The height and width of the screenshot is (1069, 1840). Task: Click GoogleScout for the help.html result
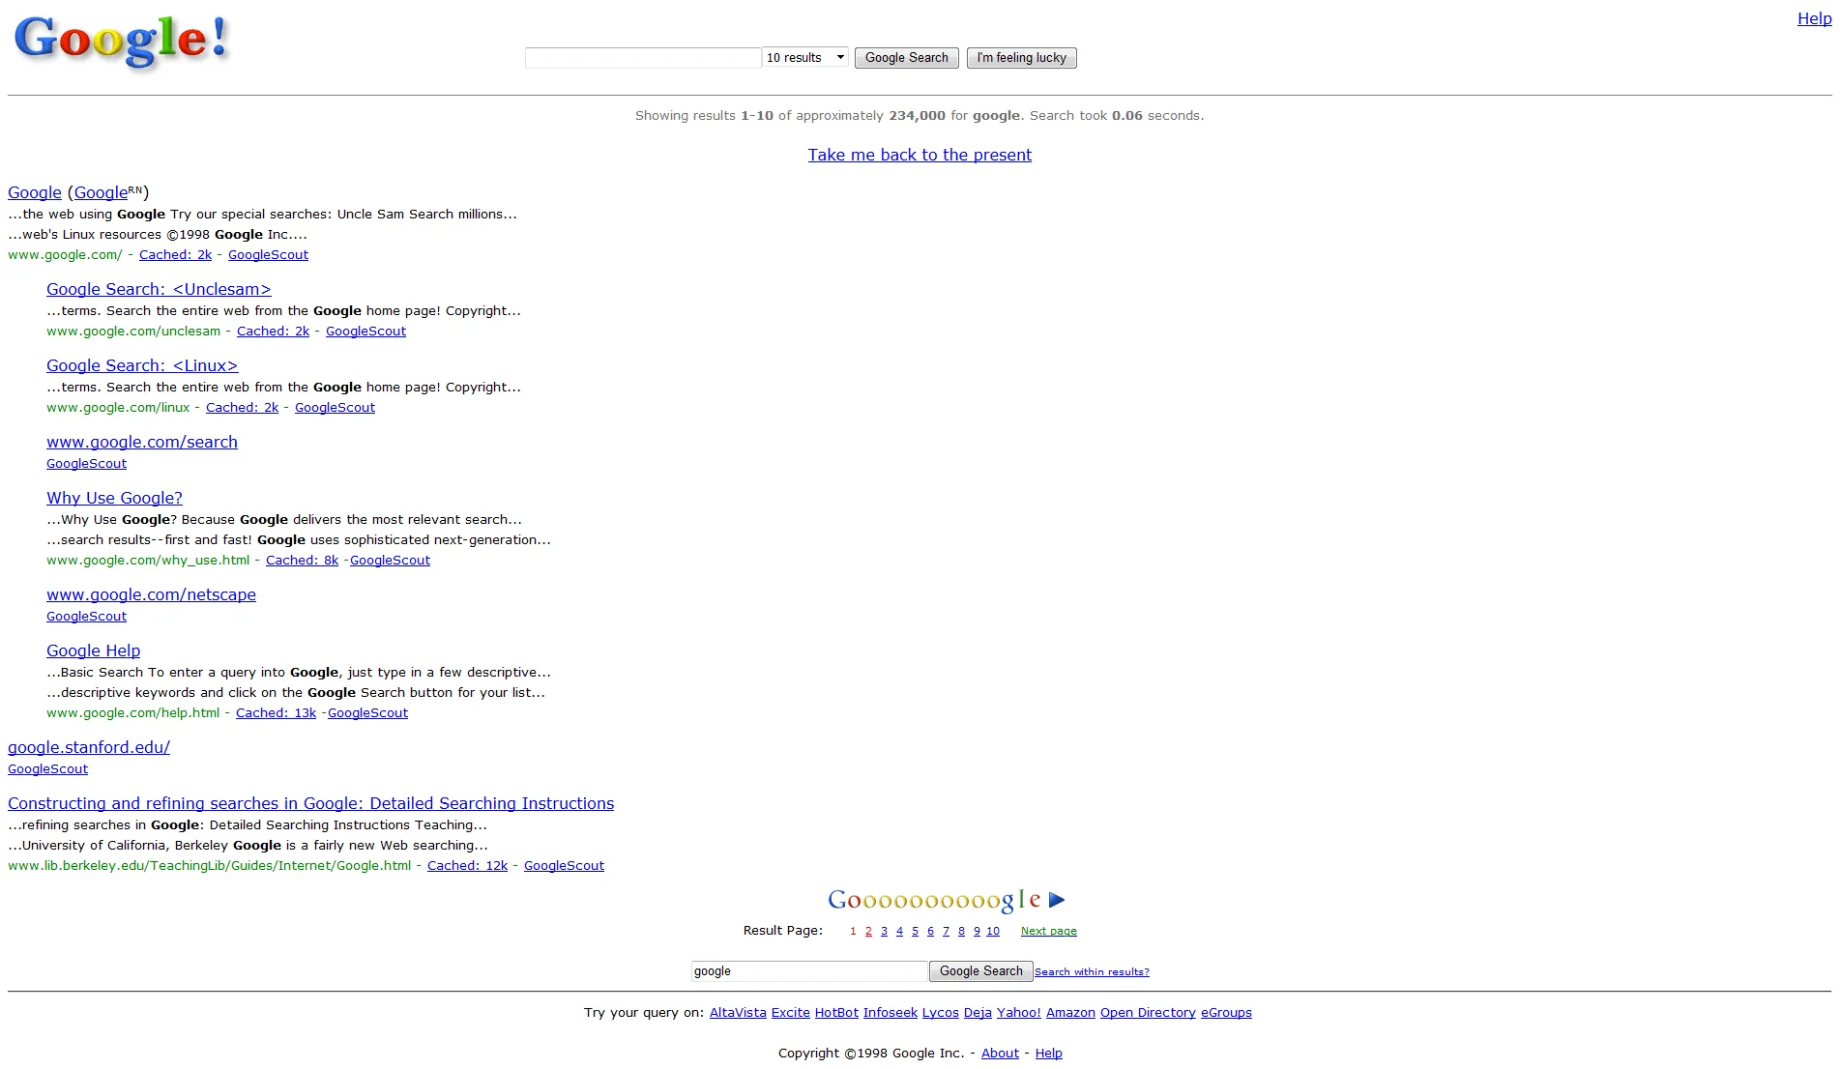pyautogui.click(x=367, y=713)
